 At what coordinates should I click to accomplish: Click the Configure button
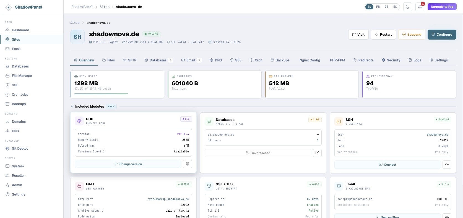[442, 35]
